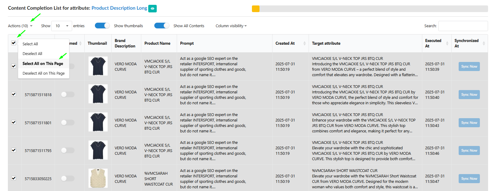The image size is (492, 191).
Task: Click VERO MODA CURVE brand in row 5715871511801
Action: point(126,123)
